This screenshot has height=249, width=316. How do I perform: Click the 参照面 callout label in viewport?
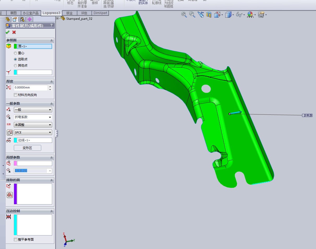click(x=307, y=115)
